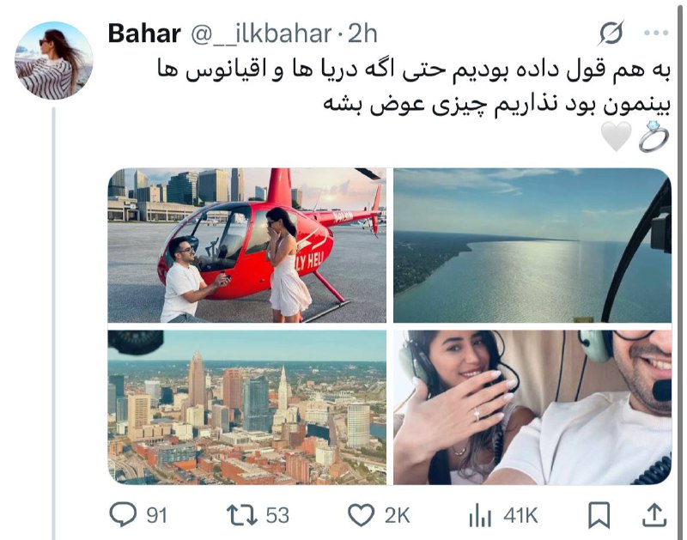This screenshot has height=540, width=687.
Task: Click the retweet arrows icon
Action: pos(241,515)
